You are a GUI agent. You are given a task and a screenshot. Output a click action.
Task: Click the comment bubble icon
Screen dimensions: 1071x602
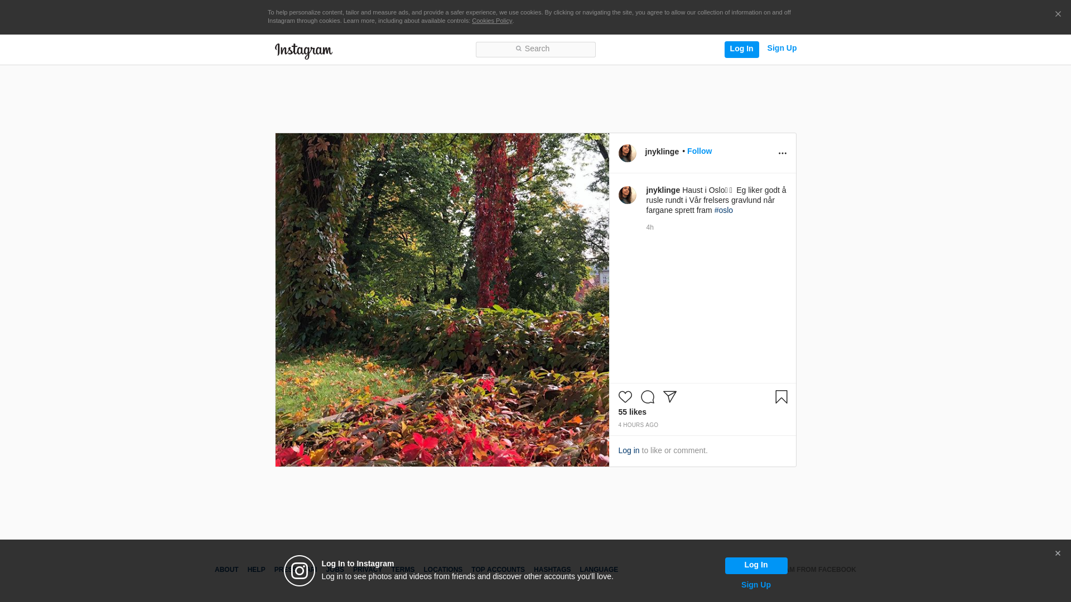click(x=647, y=397)
